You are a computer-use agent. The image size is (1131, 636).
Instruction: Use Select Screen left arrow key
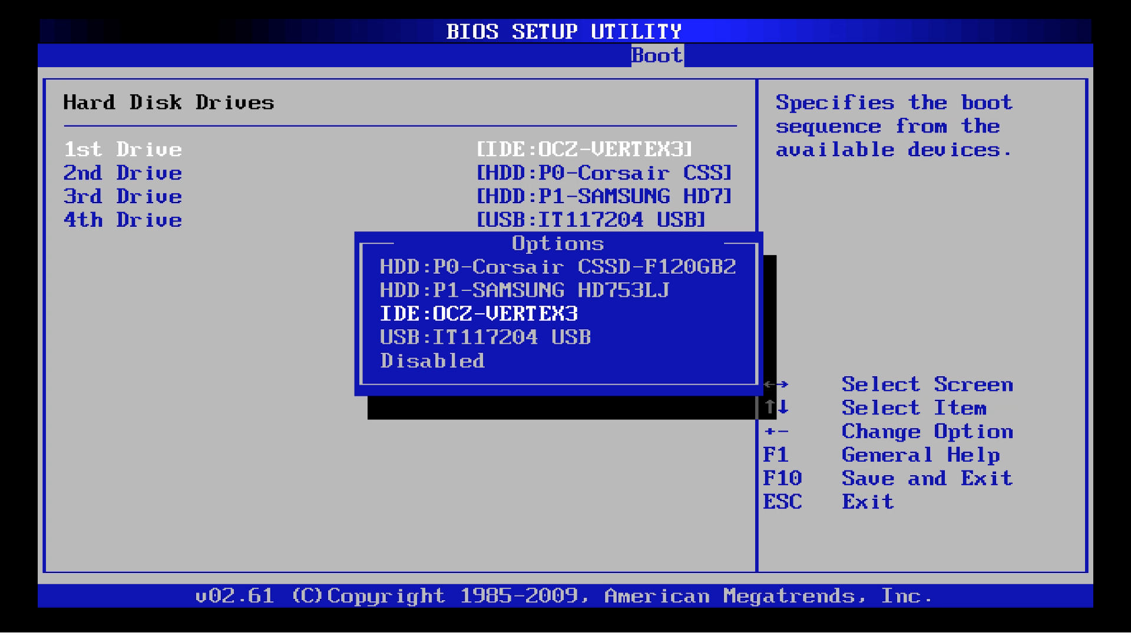tap(768, 383)
